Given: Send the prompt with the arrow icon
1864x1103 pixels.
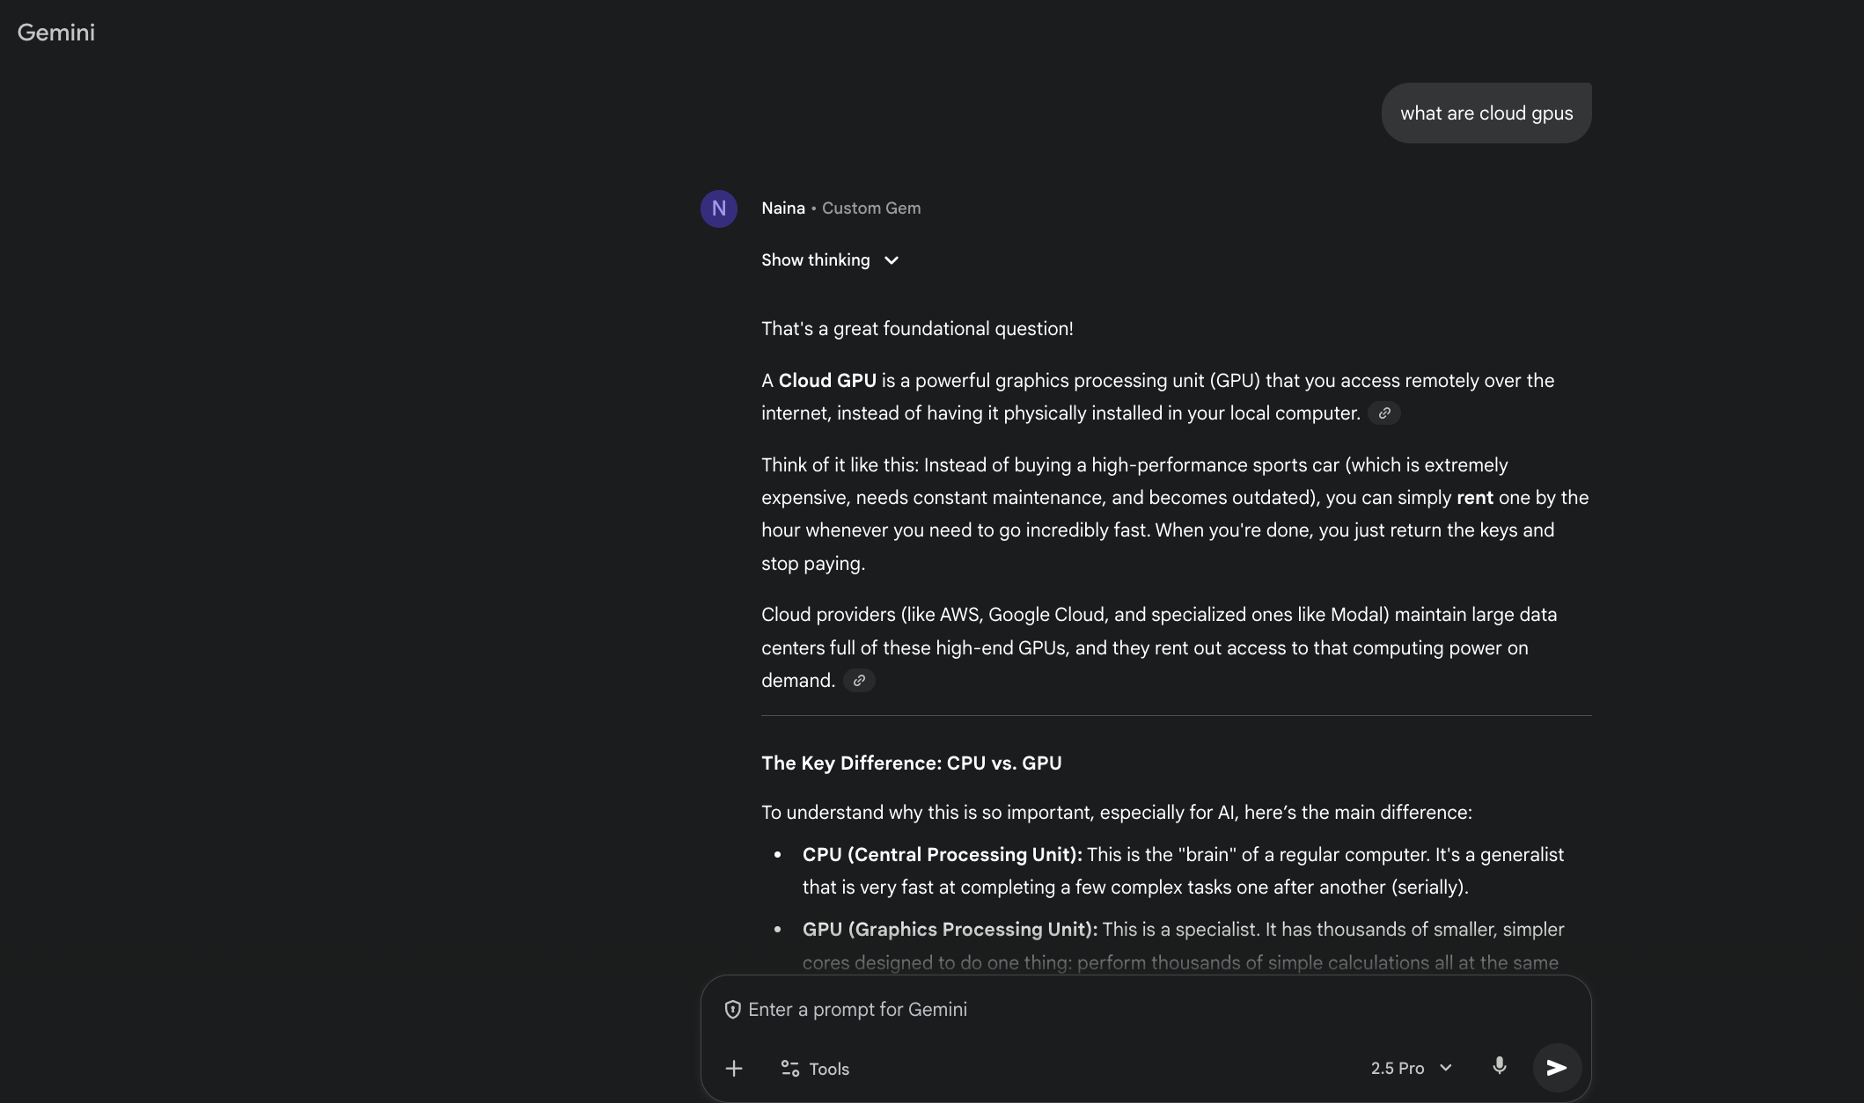Looking at the screenshot, I should (1556, 1068).
